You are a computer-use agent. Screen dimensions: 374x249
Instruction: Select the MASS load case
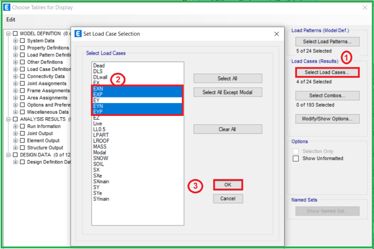pyautogui.click(x=138, y=147)
